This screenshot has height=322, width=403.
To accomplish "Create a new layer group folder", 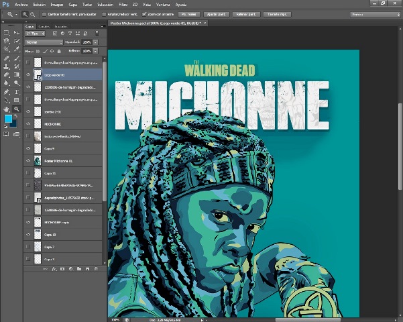I will click(x=79, y=269).
